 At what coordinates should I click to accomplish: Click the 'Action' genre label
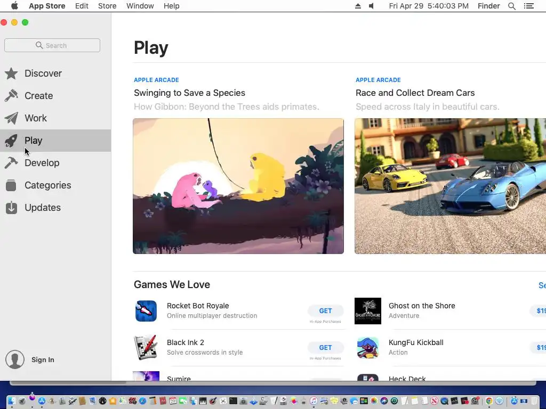[398, 353]
